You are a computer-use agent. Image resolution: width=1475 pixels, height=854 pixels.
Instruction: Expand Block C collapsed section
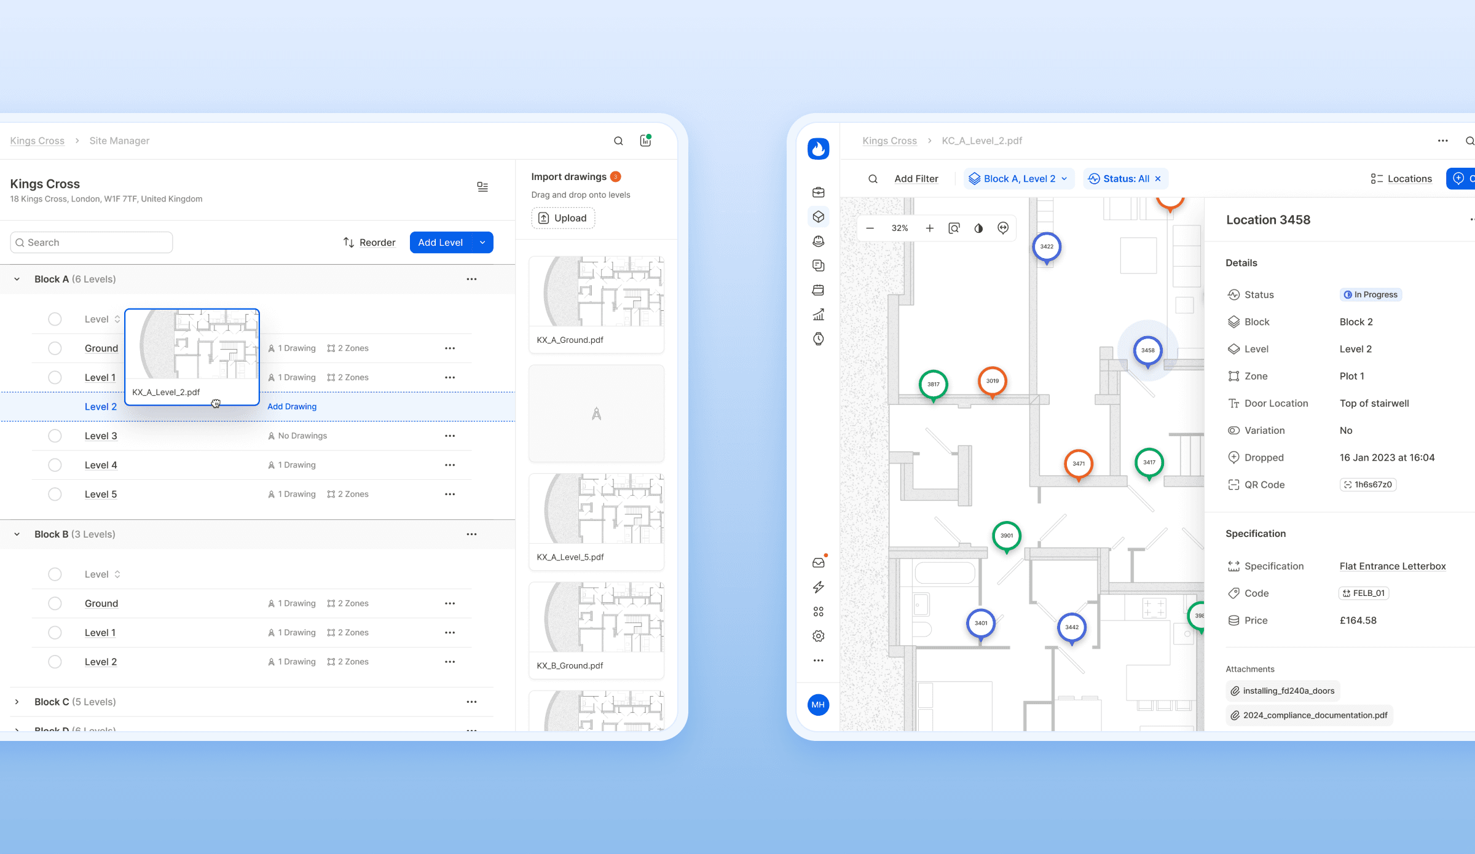point(15,702)
